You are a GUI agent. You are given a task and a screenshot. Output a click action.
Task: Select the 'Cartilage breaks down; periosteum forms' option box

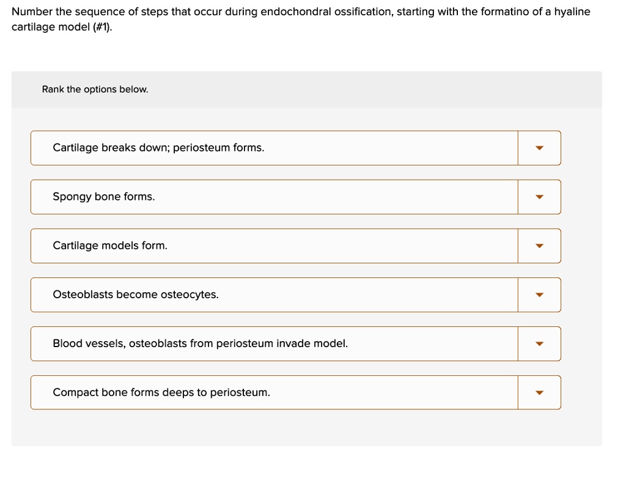pos(274,148)
